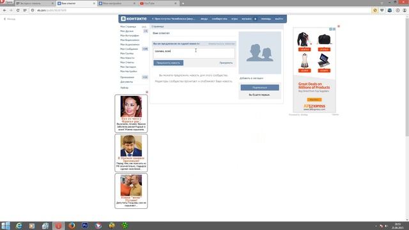Open the downloads icon in toolbar
409x230 pixels.
[397, 10]
